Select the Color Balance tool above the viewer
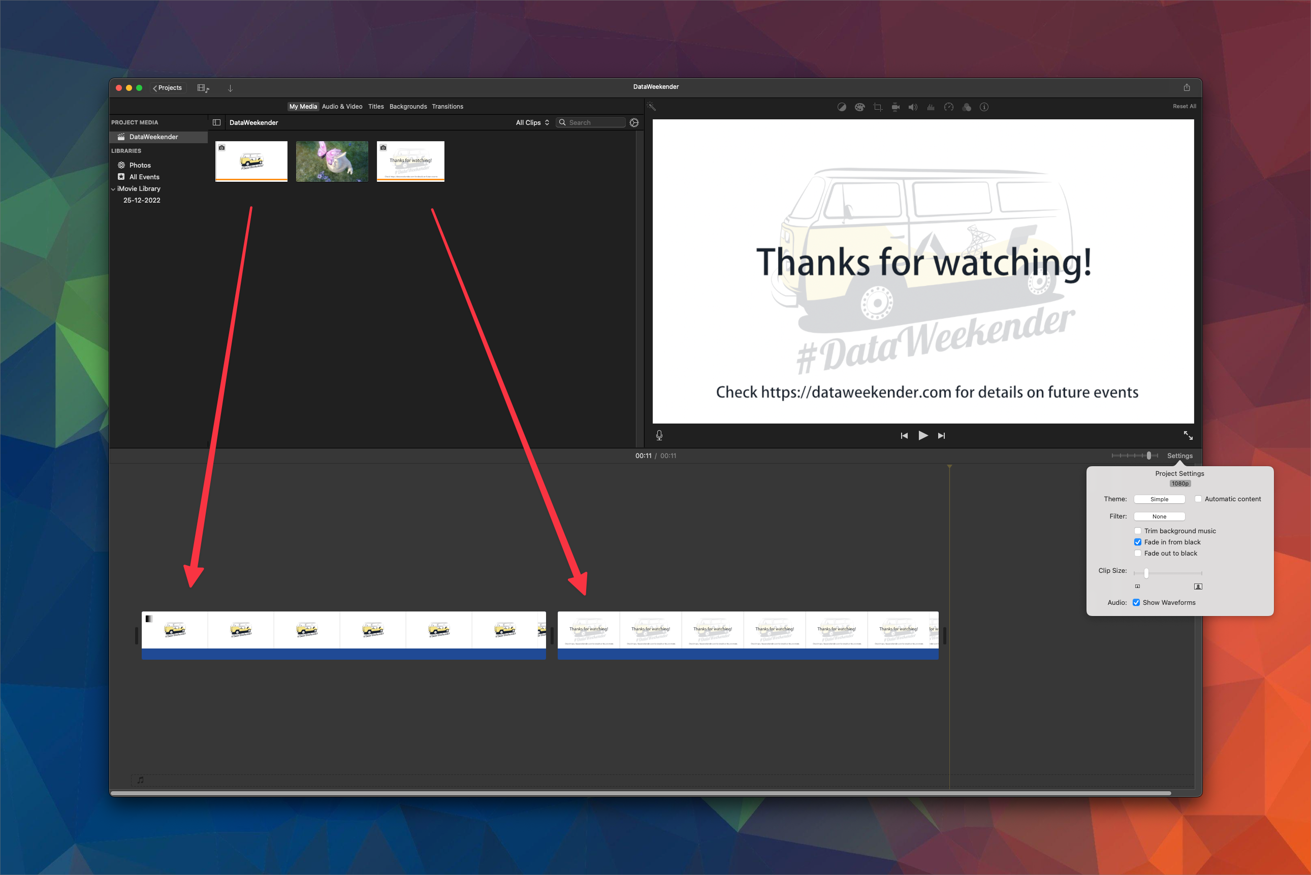Screen dimensions: 1311x875 click(842, 107)
